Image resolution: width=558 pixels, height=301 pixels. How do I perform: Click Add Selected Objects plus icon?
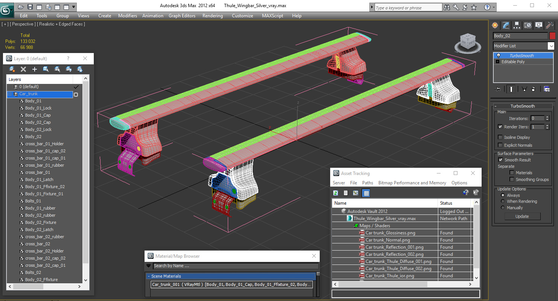click(34, 69)
